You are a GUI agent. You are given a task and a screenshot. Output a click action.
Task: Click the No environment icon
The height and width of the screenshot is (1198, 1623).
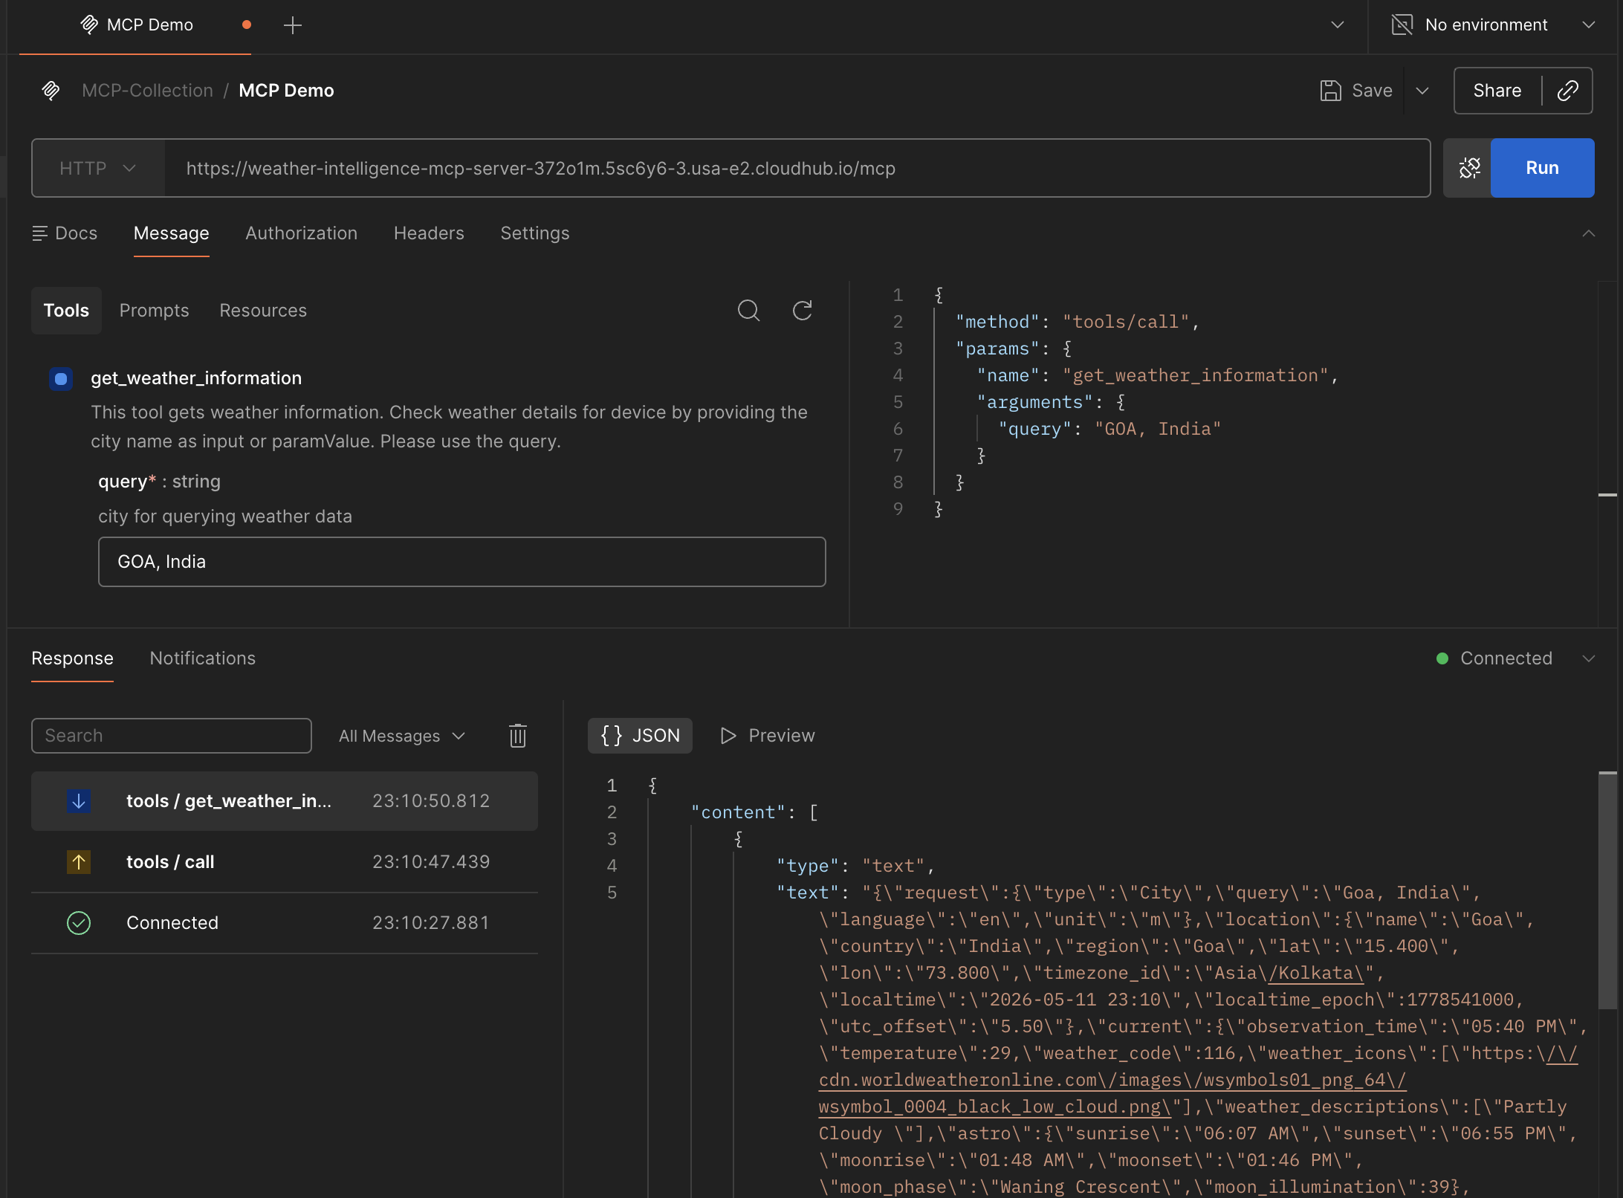coord(1402,25)
